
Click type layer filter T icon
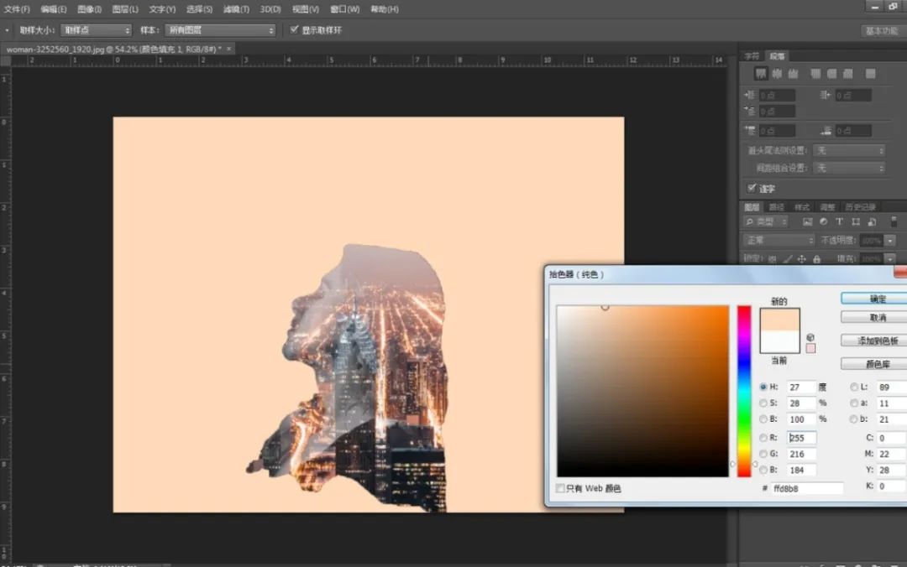(x=839, y=222)
